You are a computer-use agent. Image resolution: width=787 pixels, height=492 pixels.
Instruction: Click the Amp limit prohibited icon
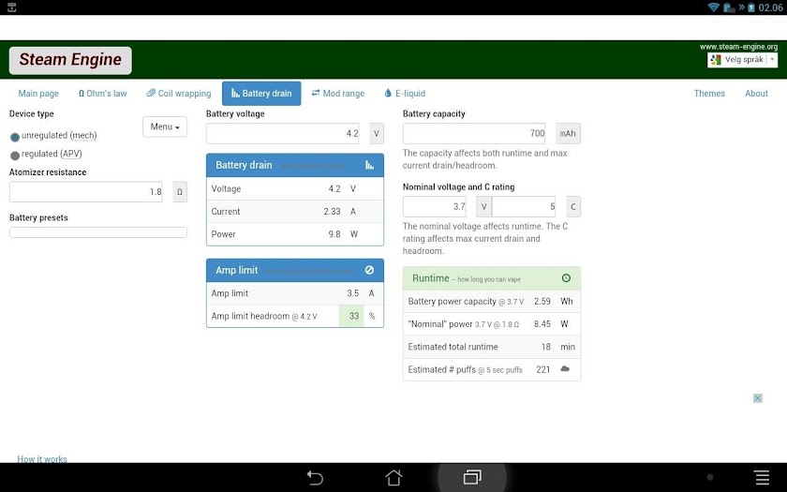pyautogui.click(x=369, y=270)
